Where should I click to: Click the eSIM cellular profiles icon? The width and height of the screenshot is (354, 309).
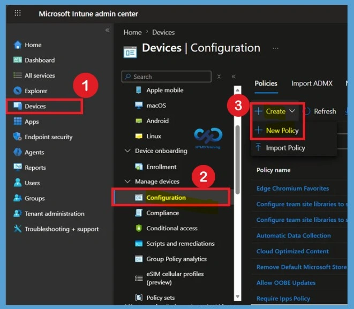139,278
